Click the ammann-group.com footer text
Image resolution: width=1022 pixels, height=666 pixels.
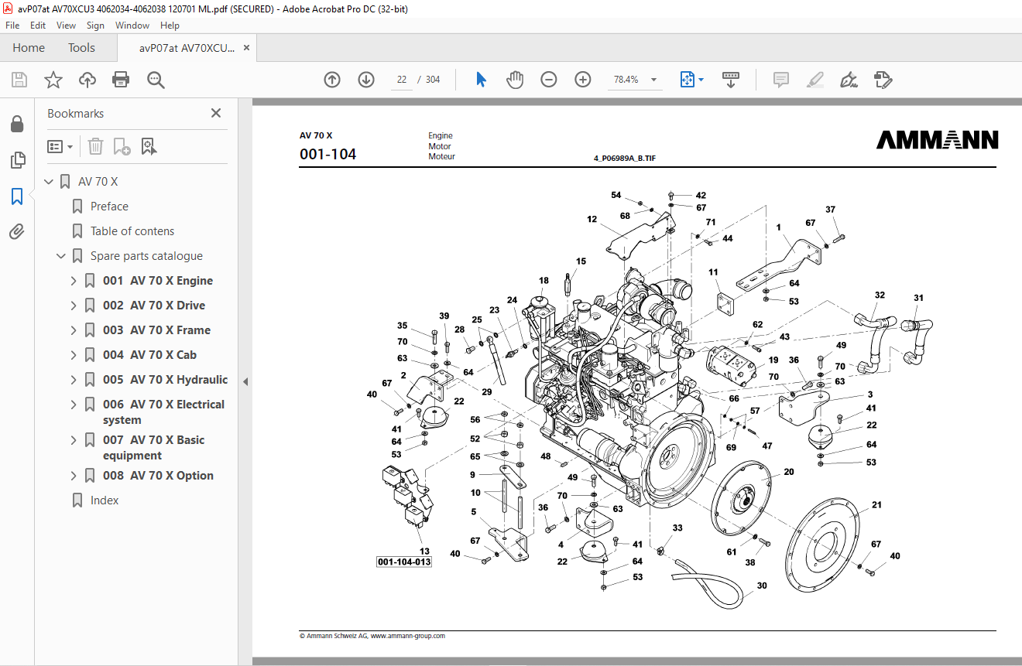pos(408,636)
